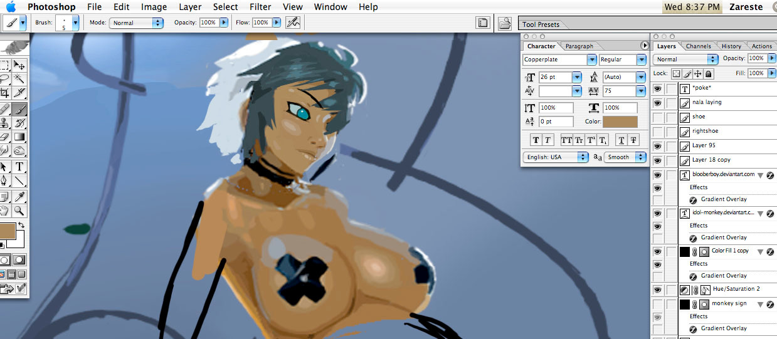
Task: Switch to the Channels tab
Action: [x=698, y=46]
